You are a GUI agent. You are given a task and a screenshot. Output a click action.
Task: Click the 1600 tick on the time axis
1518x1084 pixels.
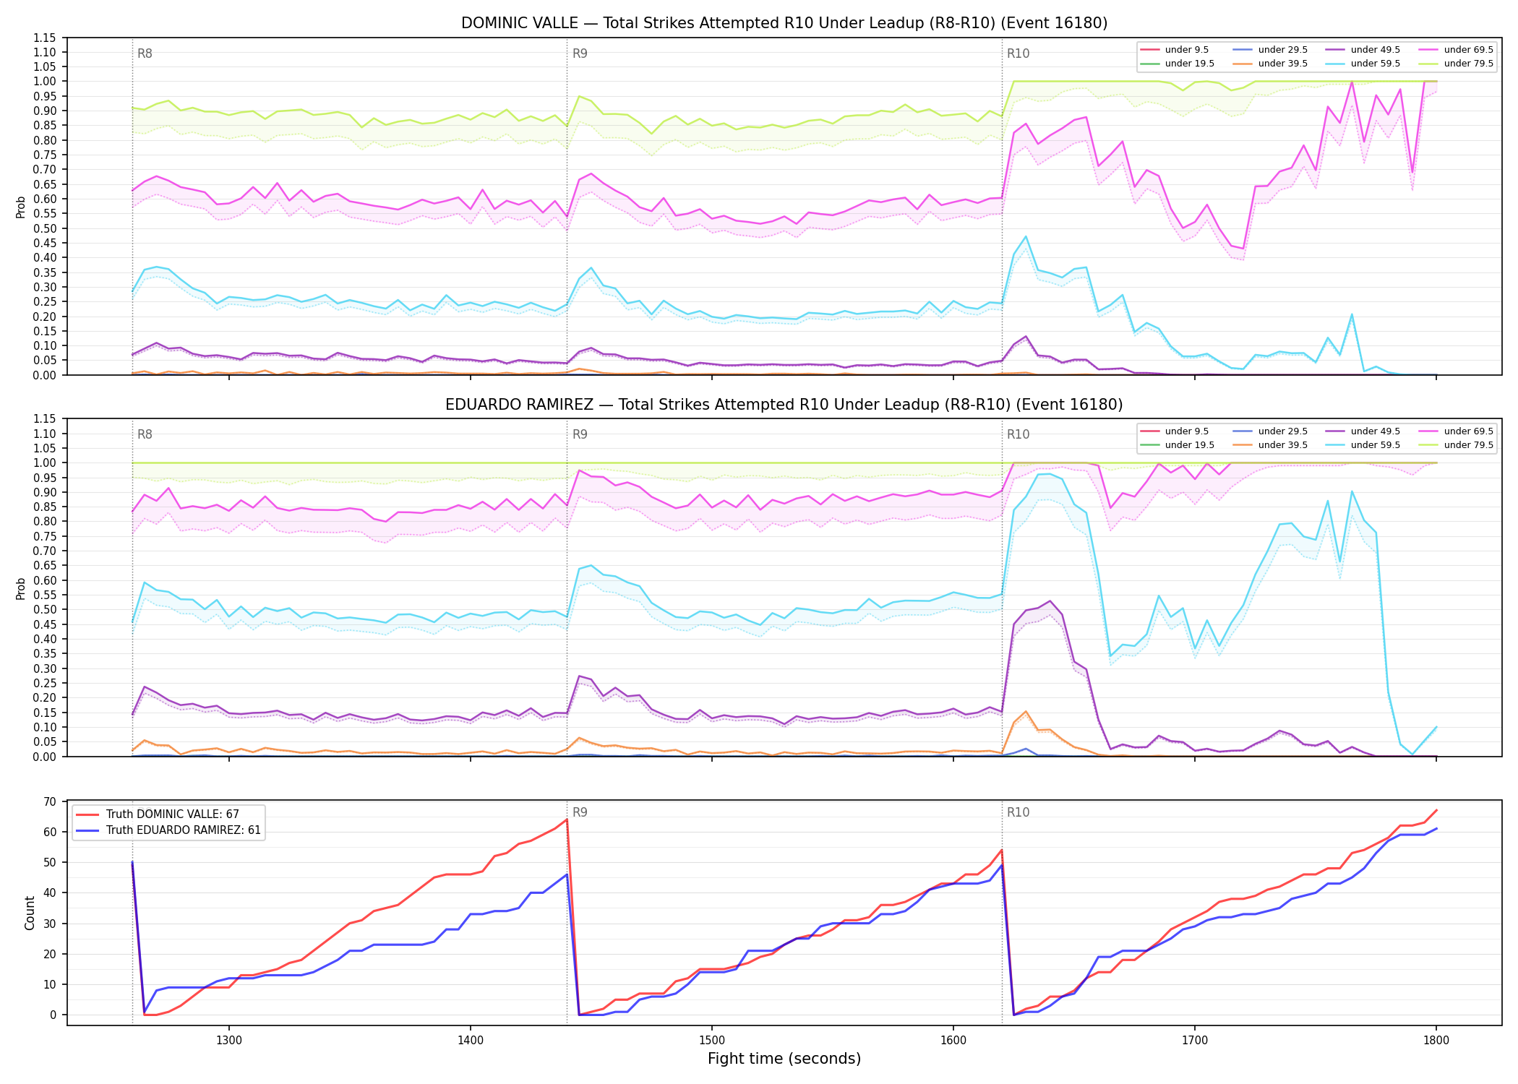(953, 1040)
